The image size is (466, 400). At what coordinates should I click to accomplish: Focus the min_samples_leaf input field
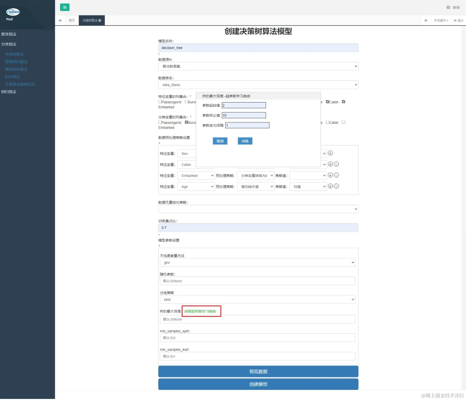257,356
